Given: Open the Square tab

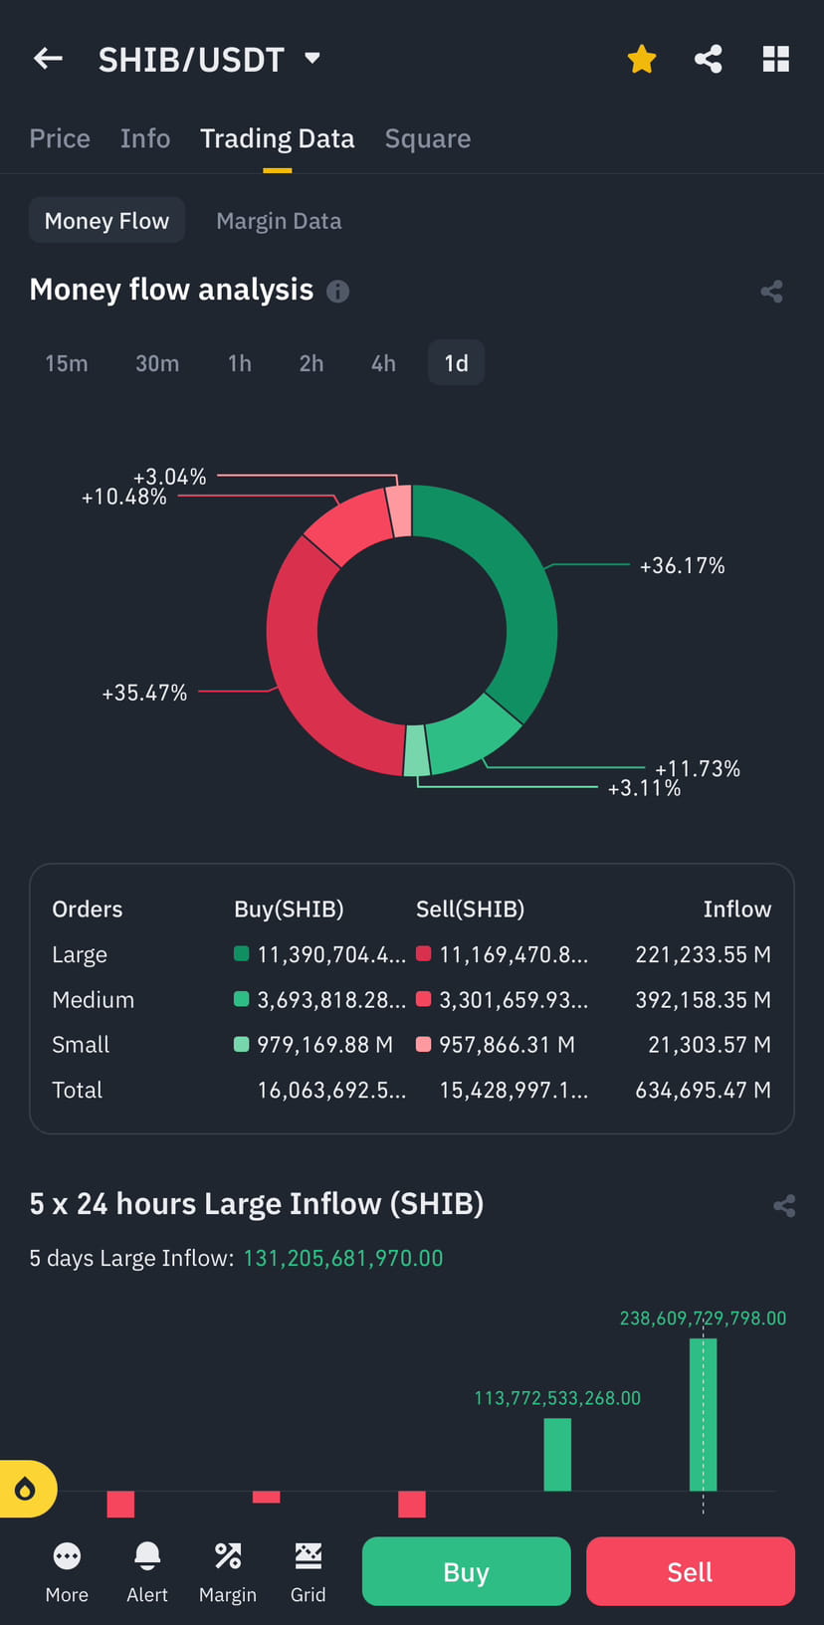Looking at the screenshot, I should click(428, 138).
